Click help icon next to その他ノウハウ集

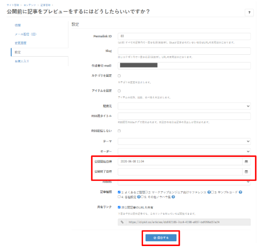(x=173, y=197)
